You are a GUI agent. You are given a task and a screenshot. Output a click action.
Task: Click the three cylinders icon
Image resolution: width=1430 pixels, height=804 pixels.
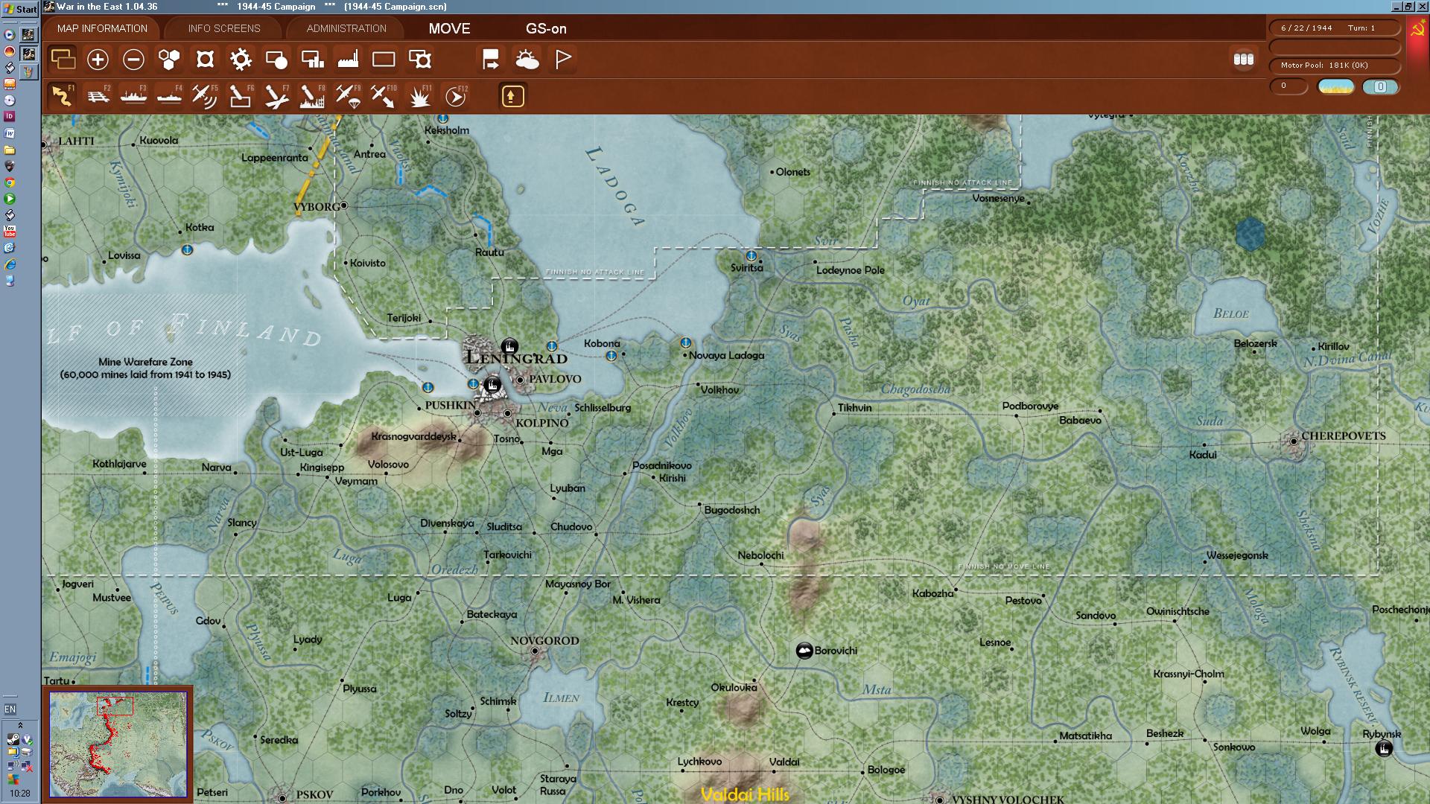tap(1244, 60)
